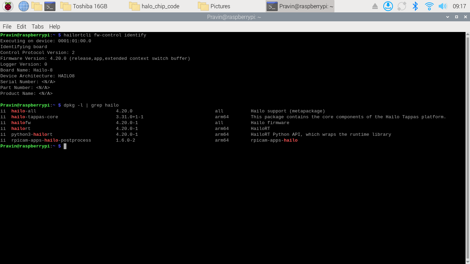Launch the web browser globe icon
This screenshot has width=470, height=264.
(x=23, y=6)
